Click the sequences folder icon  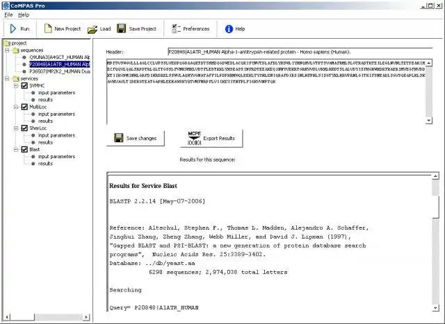click(16, 50)
